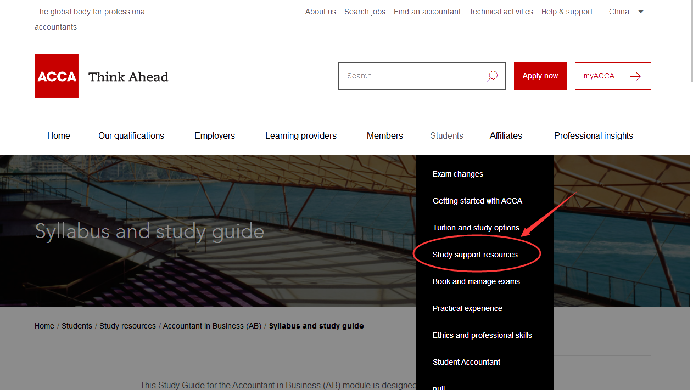
Task: Click Study resources breadcrumb link
Action: [x=127, y=326]
